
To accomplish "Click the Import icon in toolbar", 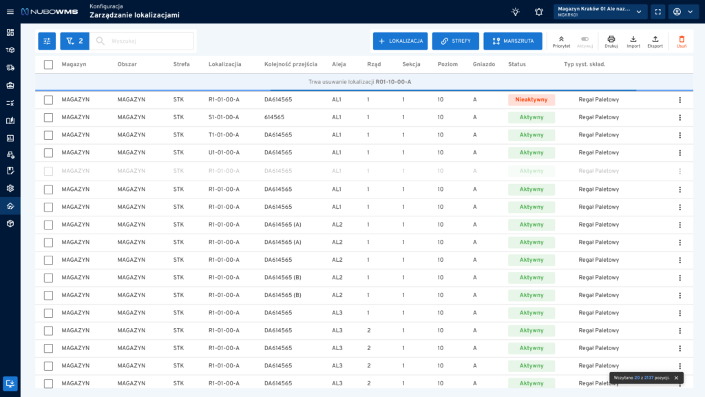I will 633,41.
